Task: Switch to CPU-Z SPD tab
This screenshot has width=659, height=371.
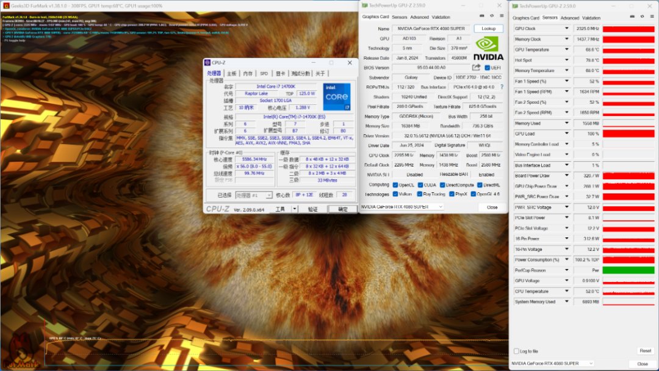Action: click(264, 73)
